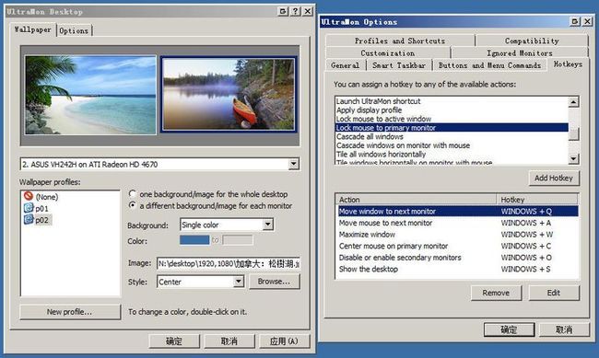The height and width of the screenshot is (358, 599).
Task: Click scroll up arrow of actions list
Action: (573, 101)
